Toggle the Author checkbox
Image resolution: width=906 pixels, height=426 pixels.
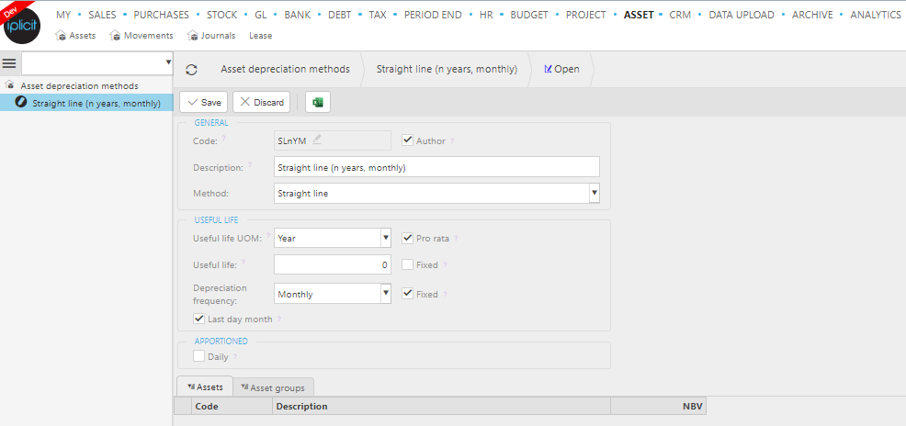[x=408, y=140]
